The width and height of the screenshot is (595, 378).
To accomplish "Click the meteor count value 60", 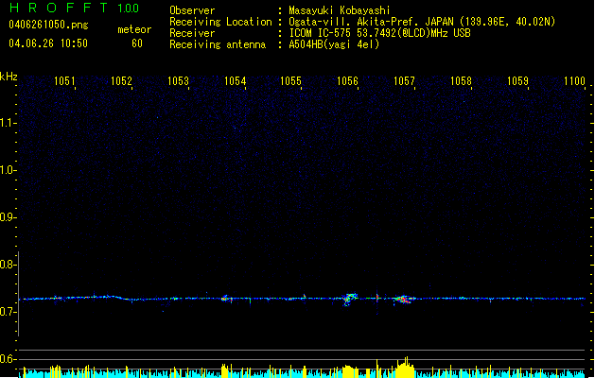I will click(137, 43).
